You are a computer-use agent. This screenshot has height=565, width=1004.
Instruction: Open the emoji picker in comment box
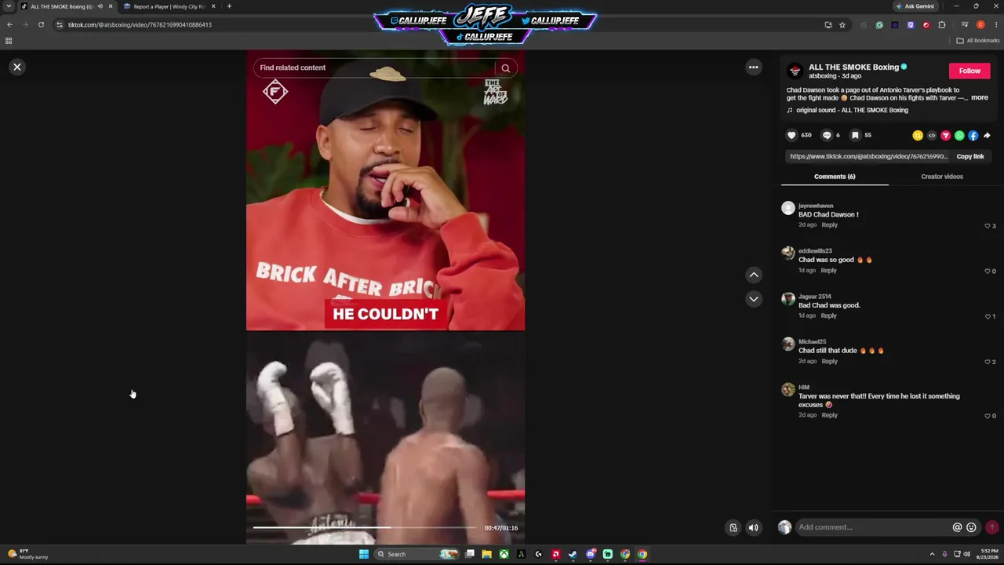coord(971,527)
